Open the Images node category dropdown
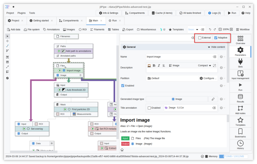The image size is (257, 164). [69, 29]
